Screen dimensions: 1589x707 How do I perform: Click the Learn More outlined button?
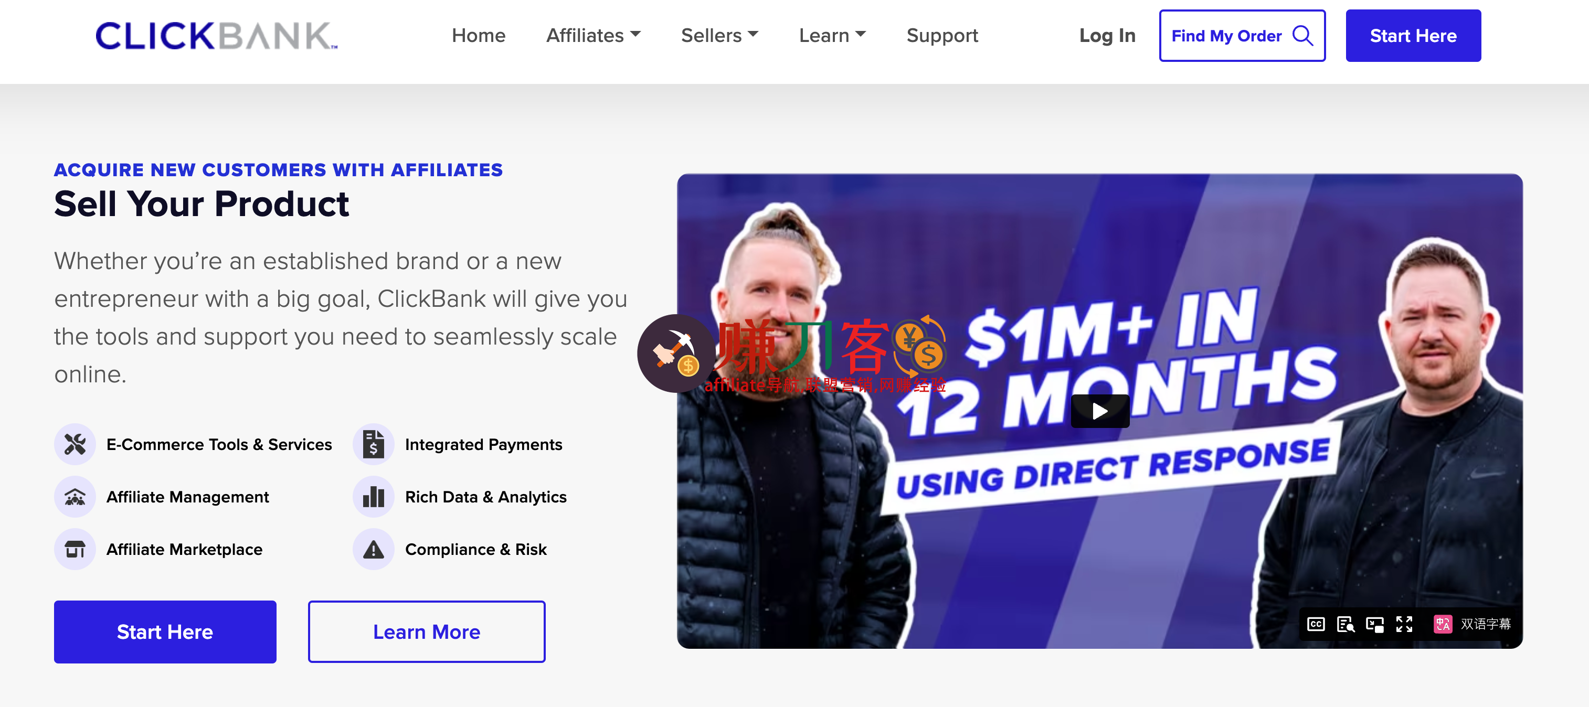(x=426, y=632)
